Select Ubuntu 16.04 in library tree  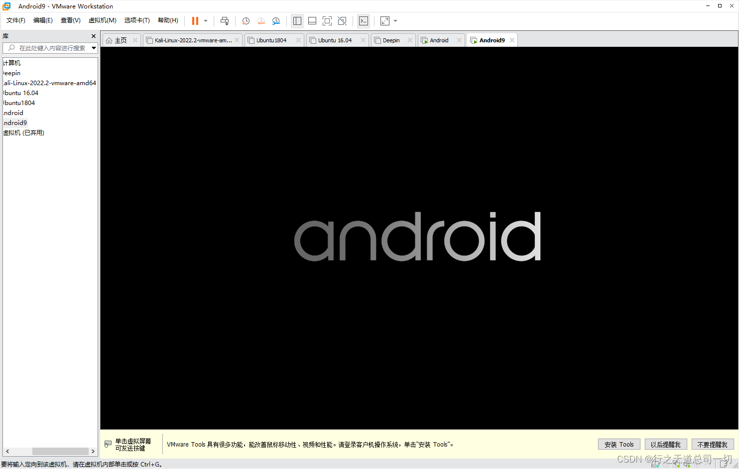(x=21, y=93)
